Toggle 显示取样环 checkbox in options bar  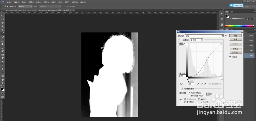65,7
